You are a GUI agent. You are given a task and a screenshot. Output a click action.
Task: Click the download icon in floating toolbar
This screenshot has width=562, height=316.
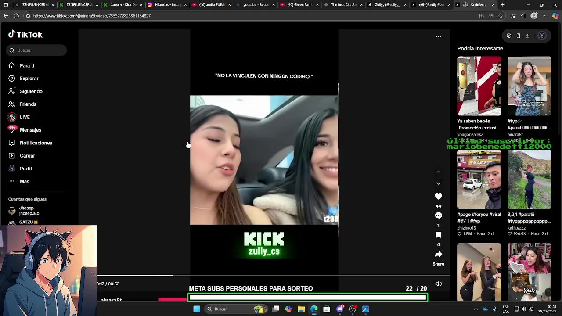[528, 36]
